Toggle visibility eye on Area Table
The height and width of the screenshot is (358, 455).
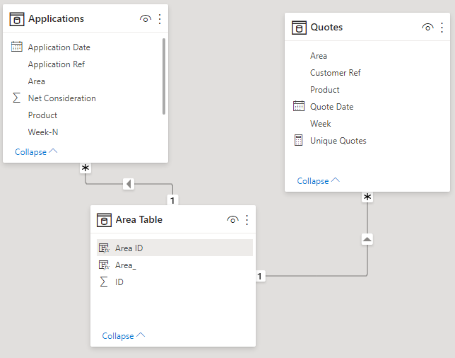(x=232, y=220)
